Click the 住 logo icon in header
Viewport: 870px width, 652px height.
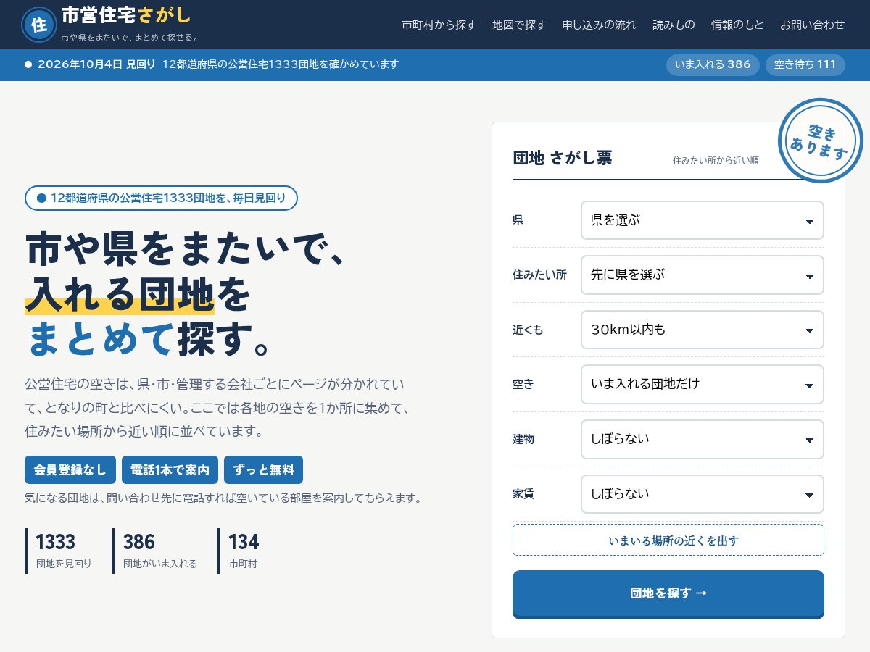(x=38, y=25)
